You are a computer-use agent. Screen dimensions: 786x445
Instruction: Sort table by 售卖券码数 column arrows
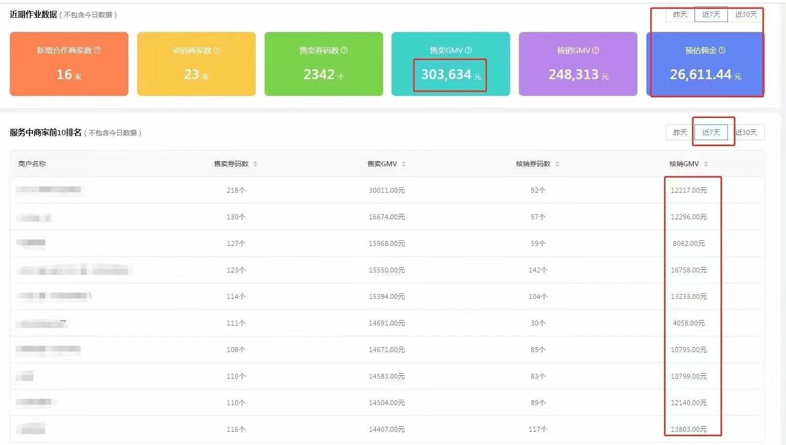coord(255,164)
